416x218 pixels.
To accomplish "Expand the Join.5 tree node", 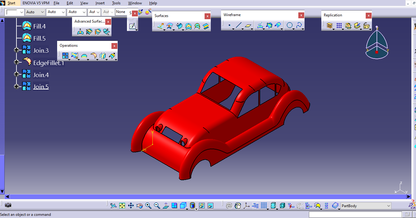I will 16,86.
